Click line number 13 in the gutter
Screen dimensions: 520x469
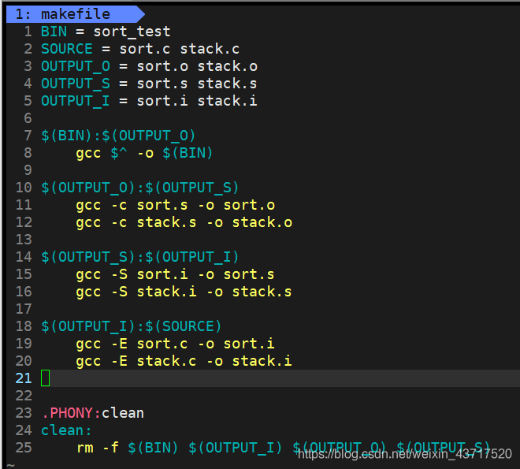[24, 240]
